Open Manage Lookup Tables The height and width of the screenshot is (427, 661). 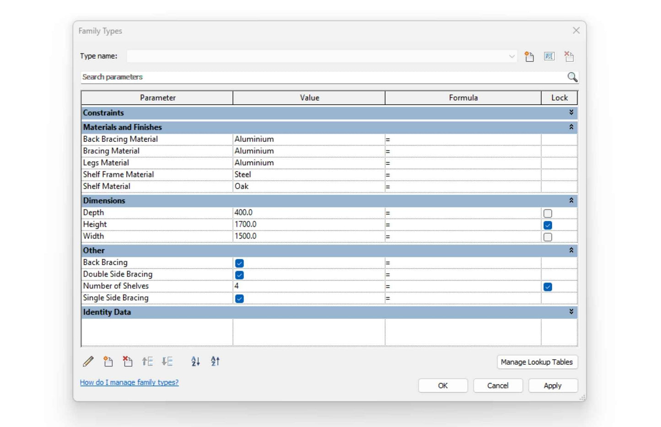pos(537,362)
